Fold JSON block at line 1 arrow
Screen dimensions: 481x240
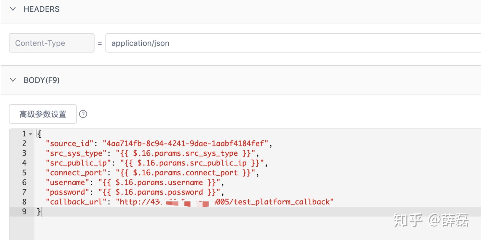coord(31,134)
